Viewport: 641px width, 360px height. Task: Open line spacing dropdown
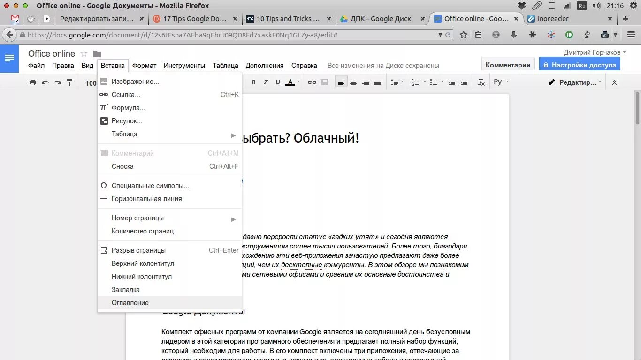pyautogui.click(x=397, y=82)
